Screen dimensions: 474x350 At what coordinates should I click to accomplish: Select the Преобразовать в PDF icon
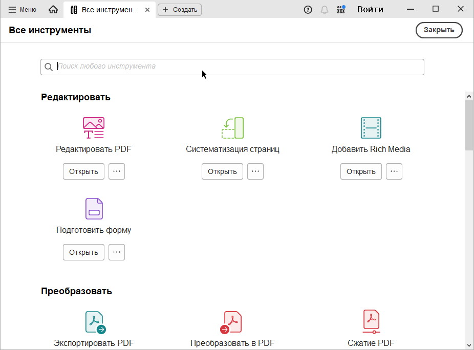pos(232,322)
